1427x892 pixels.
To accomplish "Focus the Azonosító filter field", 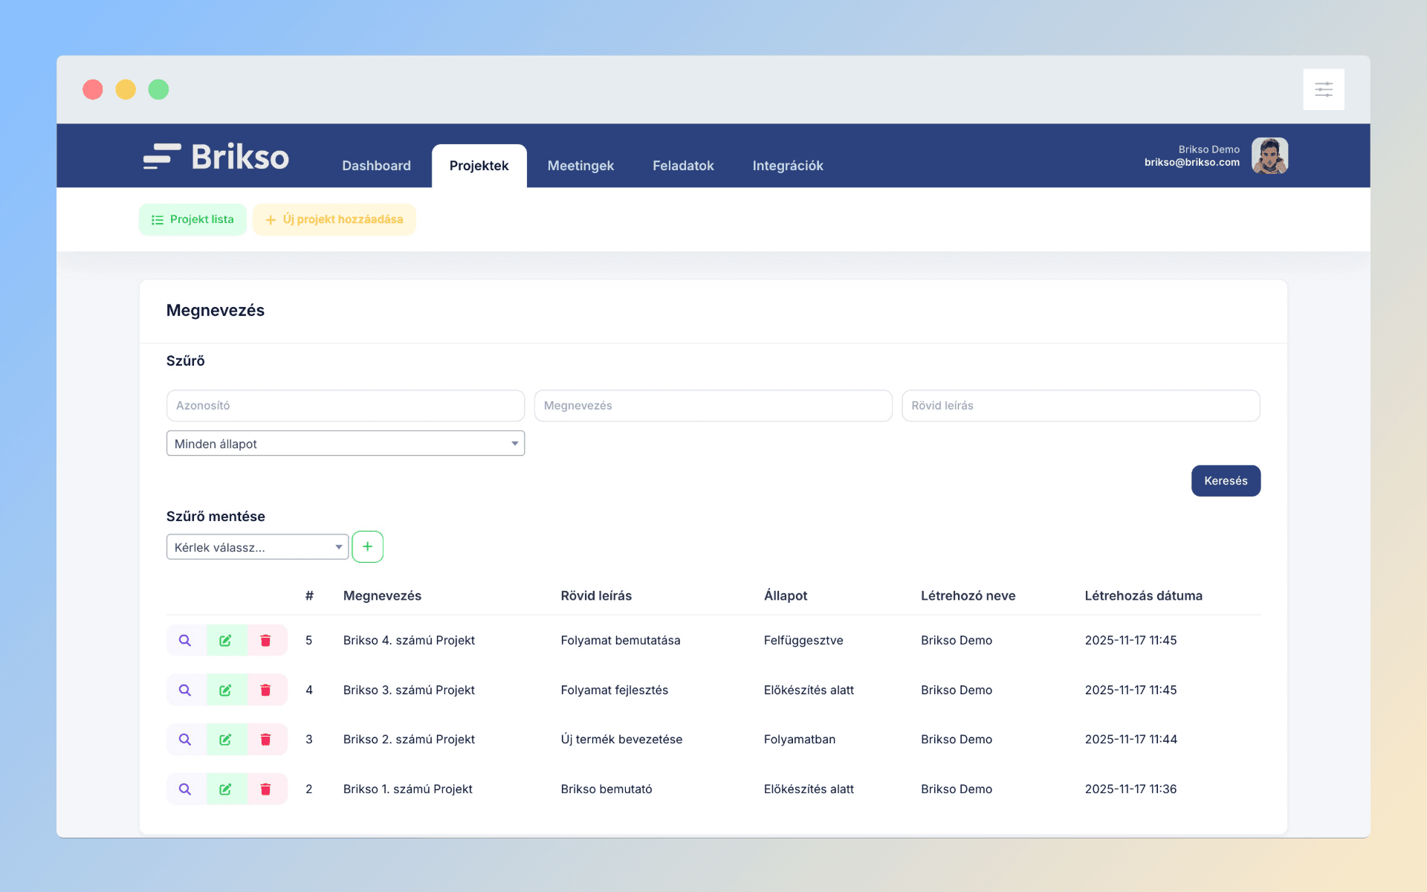I will click(x=346, y=406).
